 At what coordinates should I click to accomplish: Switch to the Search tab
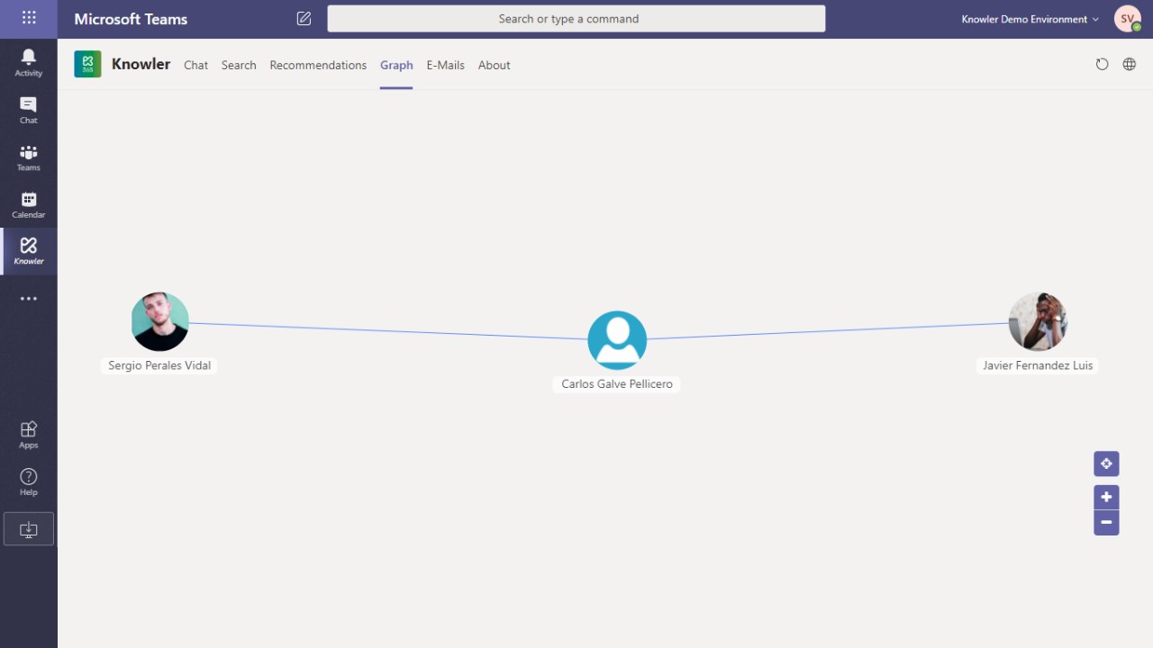tap(239, 65)
